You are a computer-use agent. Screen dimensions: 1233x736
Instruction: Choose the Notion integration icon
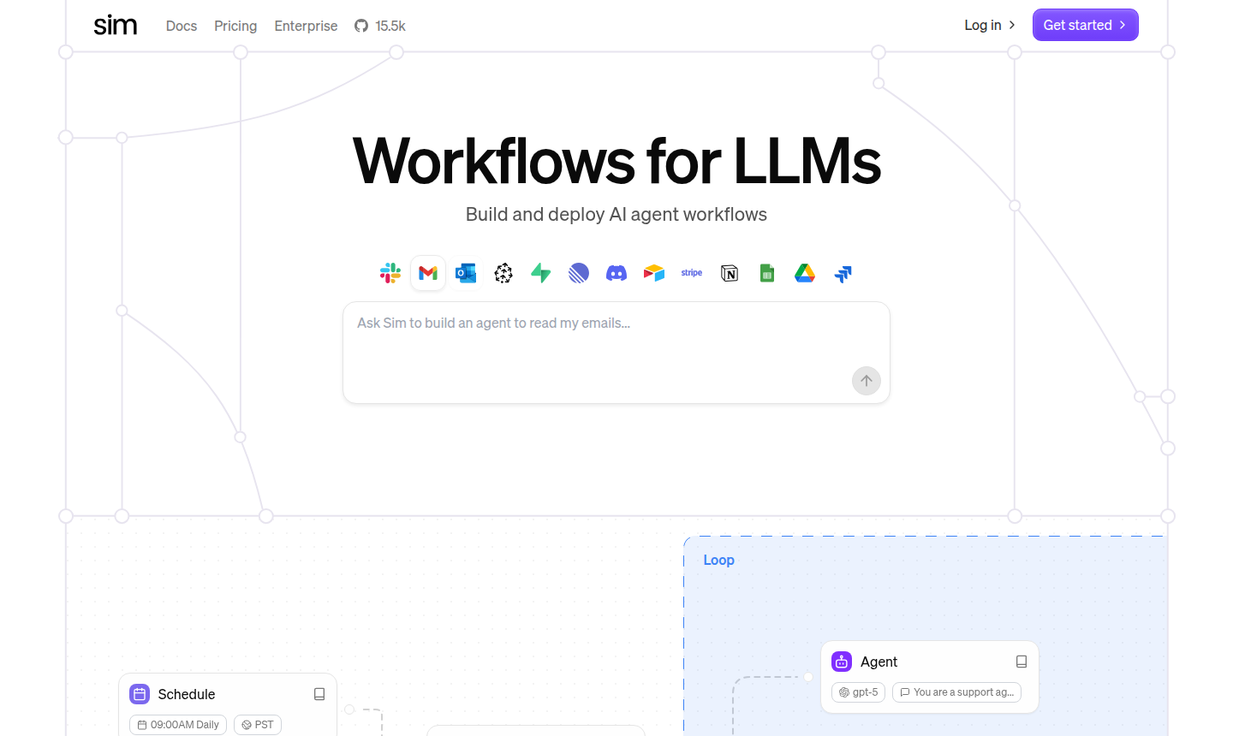730,273
